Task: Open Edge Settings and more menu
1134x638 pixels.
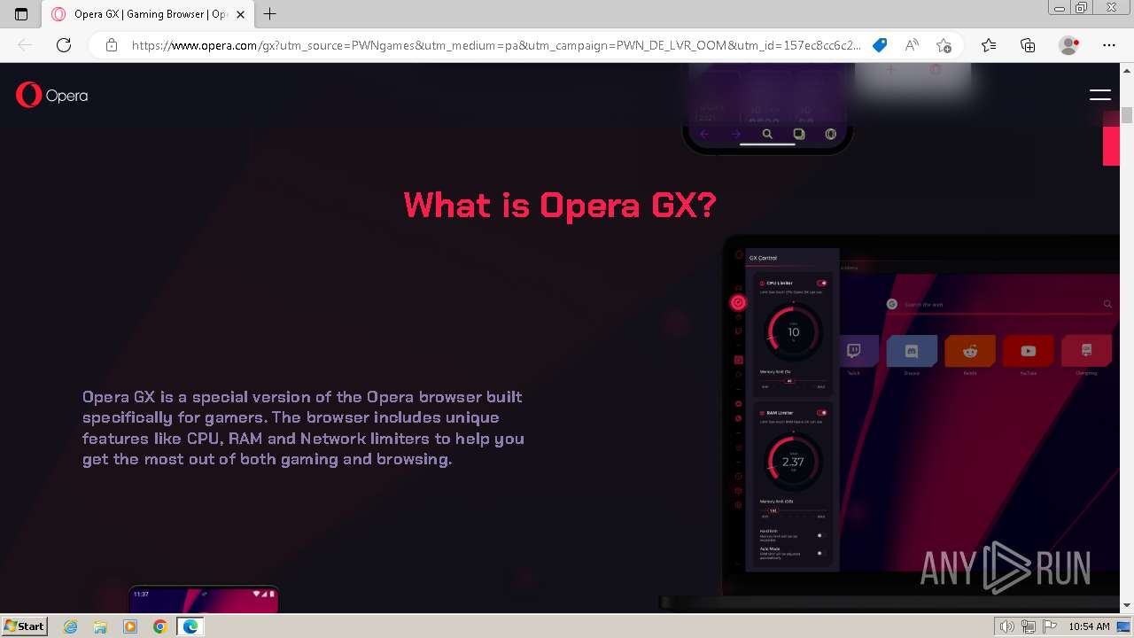Action: coord(1109,45)
